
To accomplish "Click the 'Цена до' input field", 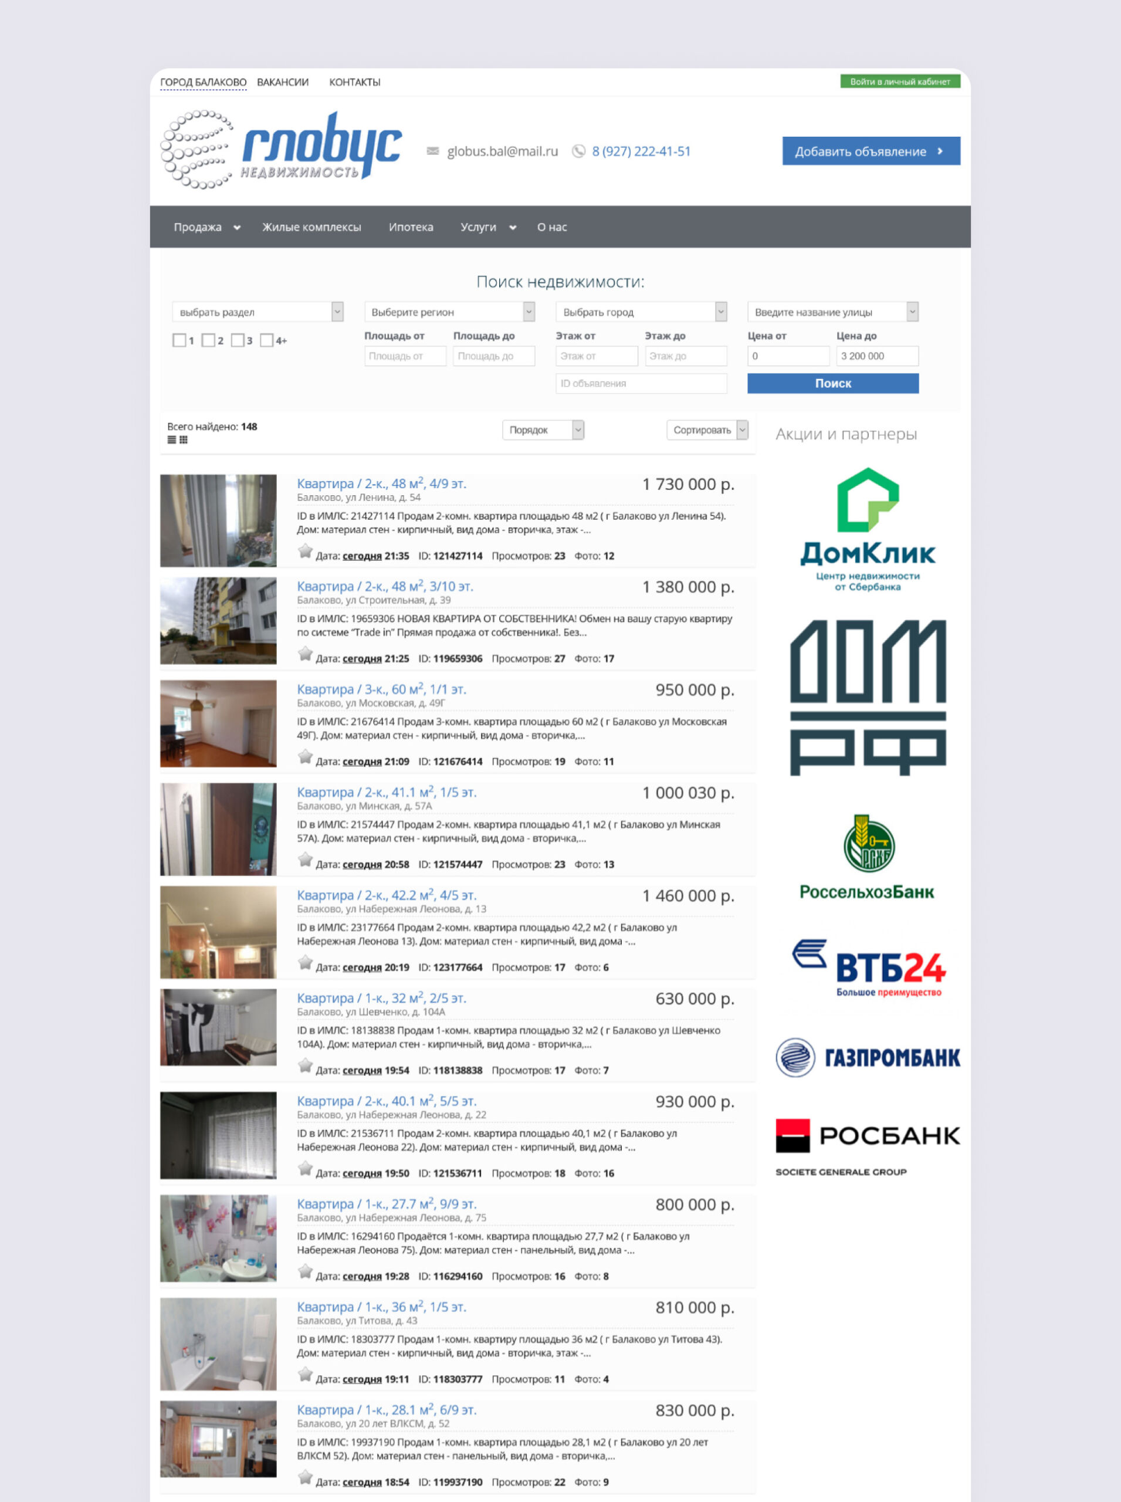I will [877, 356].
